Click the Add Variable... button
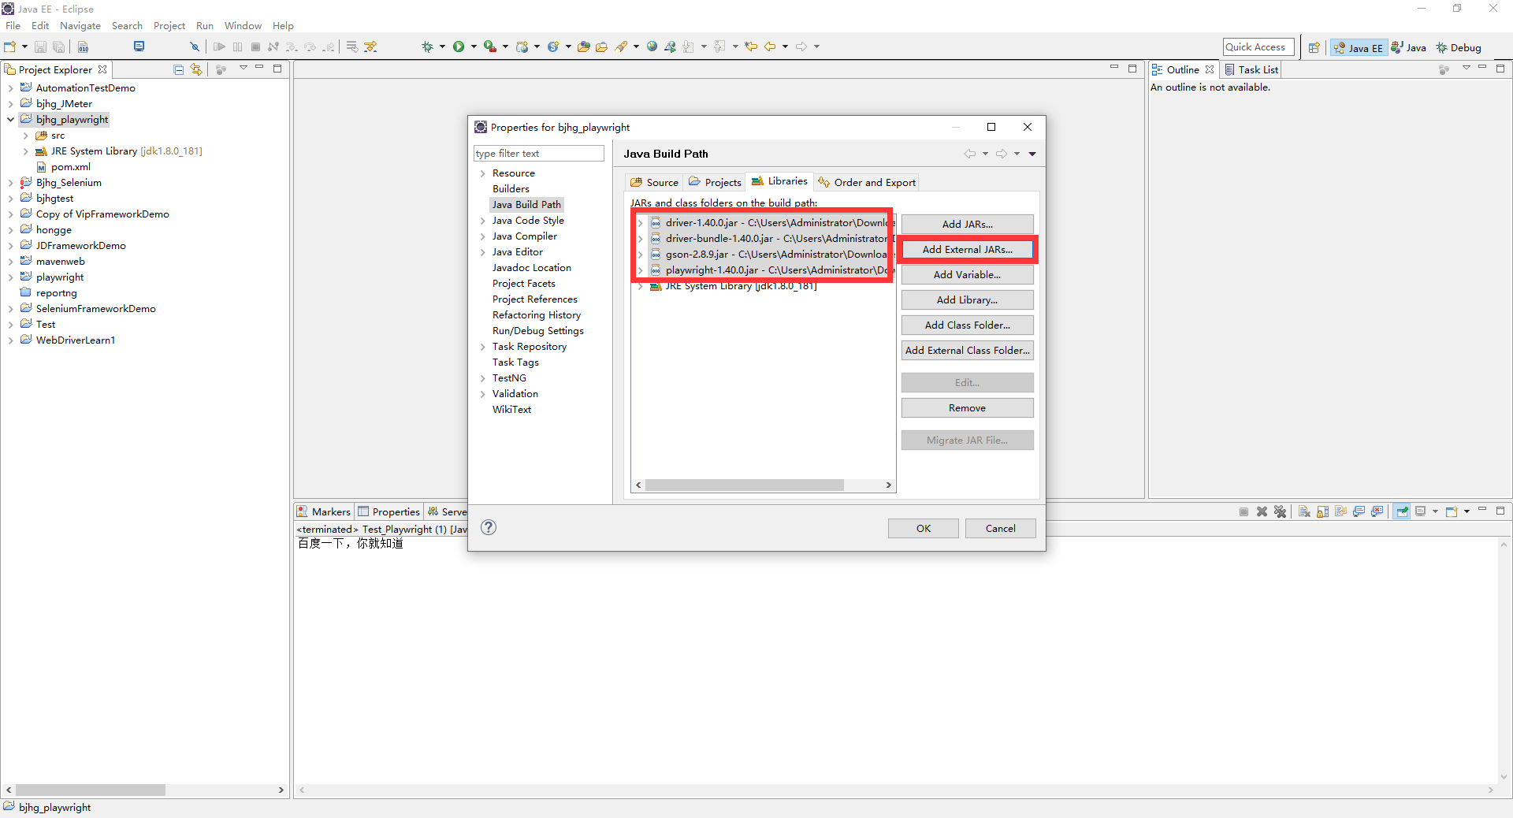Screen dimensions: 1513x818 [967, 274]
